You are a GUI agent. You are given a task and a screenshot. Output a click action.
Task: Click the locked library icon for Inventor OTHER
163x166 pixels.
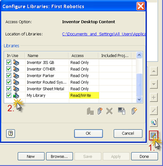(16, 69)
